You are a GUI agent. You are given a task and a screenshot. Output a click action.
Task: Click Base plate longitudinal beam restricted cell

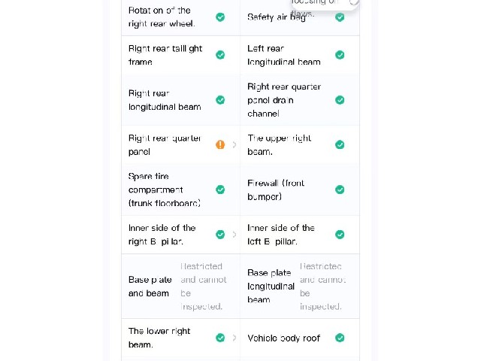tap(300, 287)
